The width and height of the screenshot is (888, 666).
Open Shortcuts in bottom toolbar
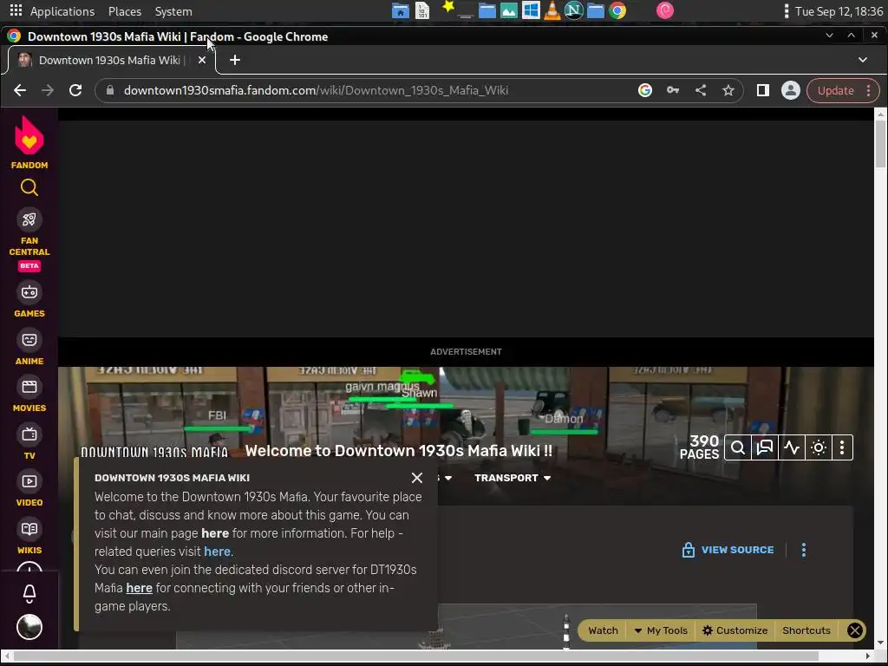click(806, 630)
